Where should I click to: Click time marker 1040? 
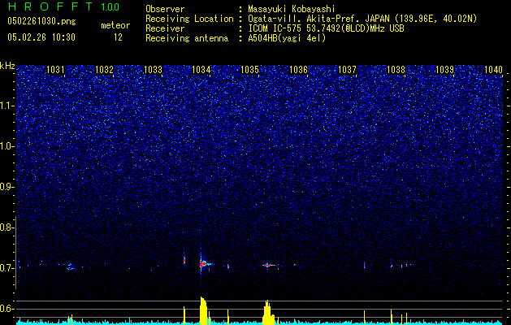493,69
